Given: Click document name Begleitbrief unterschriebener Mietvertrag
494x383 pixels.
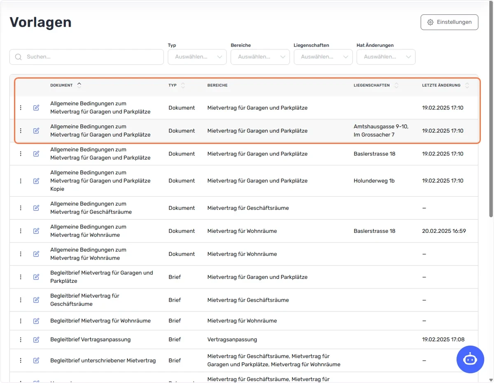Looking at the screenshot, I should tap(103, 360).
